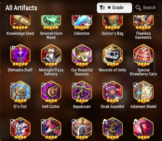Screen dimensions: 162x141
Task: Select the Sepulcrum artifact icon
Action: [x=82, y=92]
